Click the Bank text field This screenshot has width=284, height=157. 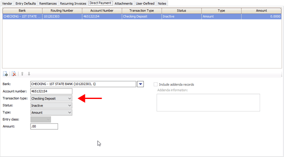coord(83,84)
